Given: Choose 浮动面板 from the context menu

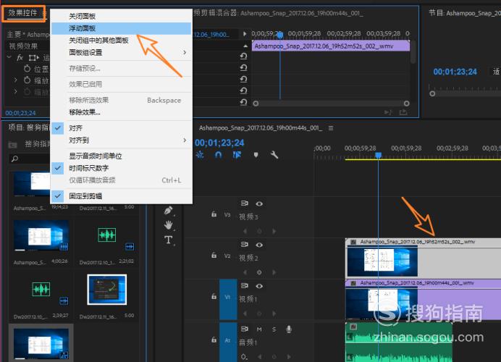Looking at the screenshot, I should (82, 28).
